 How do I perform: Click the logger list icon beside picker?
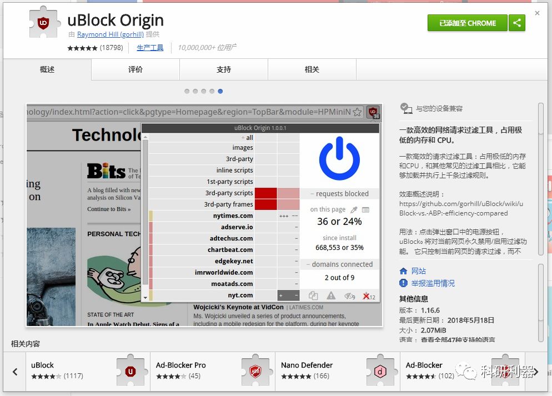[366, 210]
